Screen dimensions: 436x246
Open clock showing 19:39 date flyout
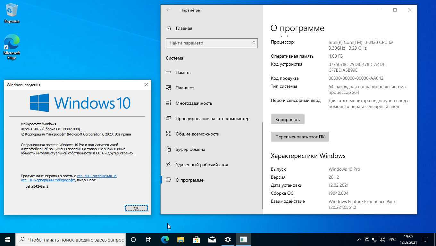(408, 239)
